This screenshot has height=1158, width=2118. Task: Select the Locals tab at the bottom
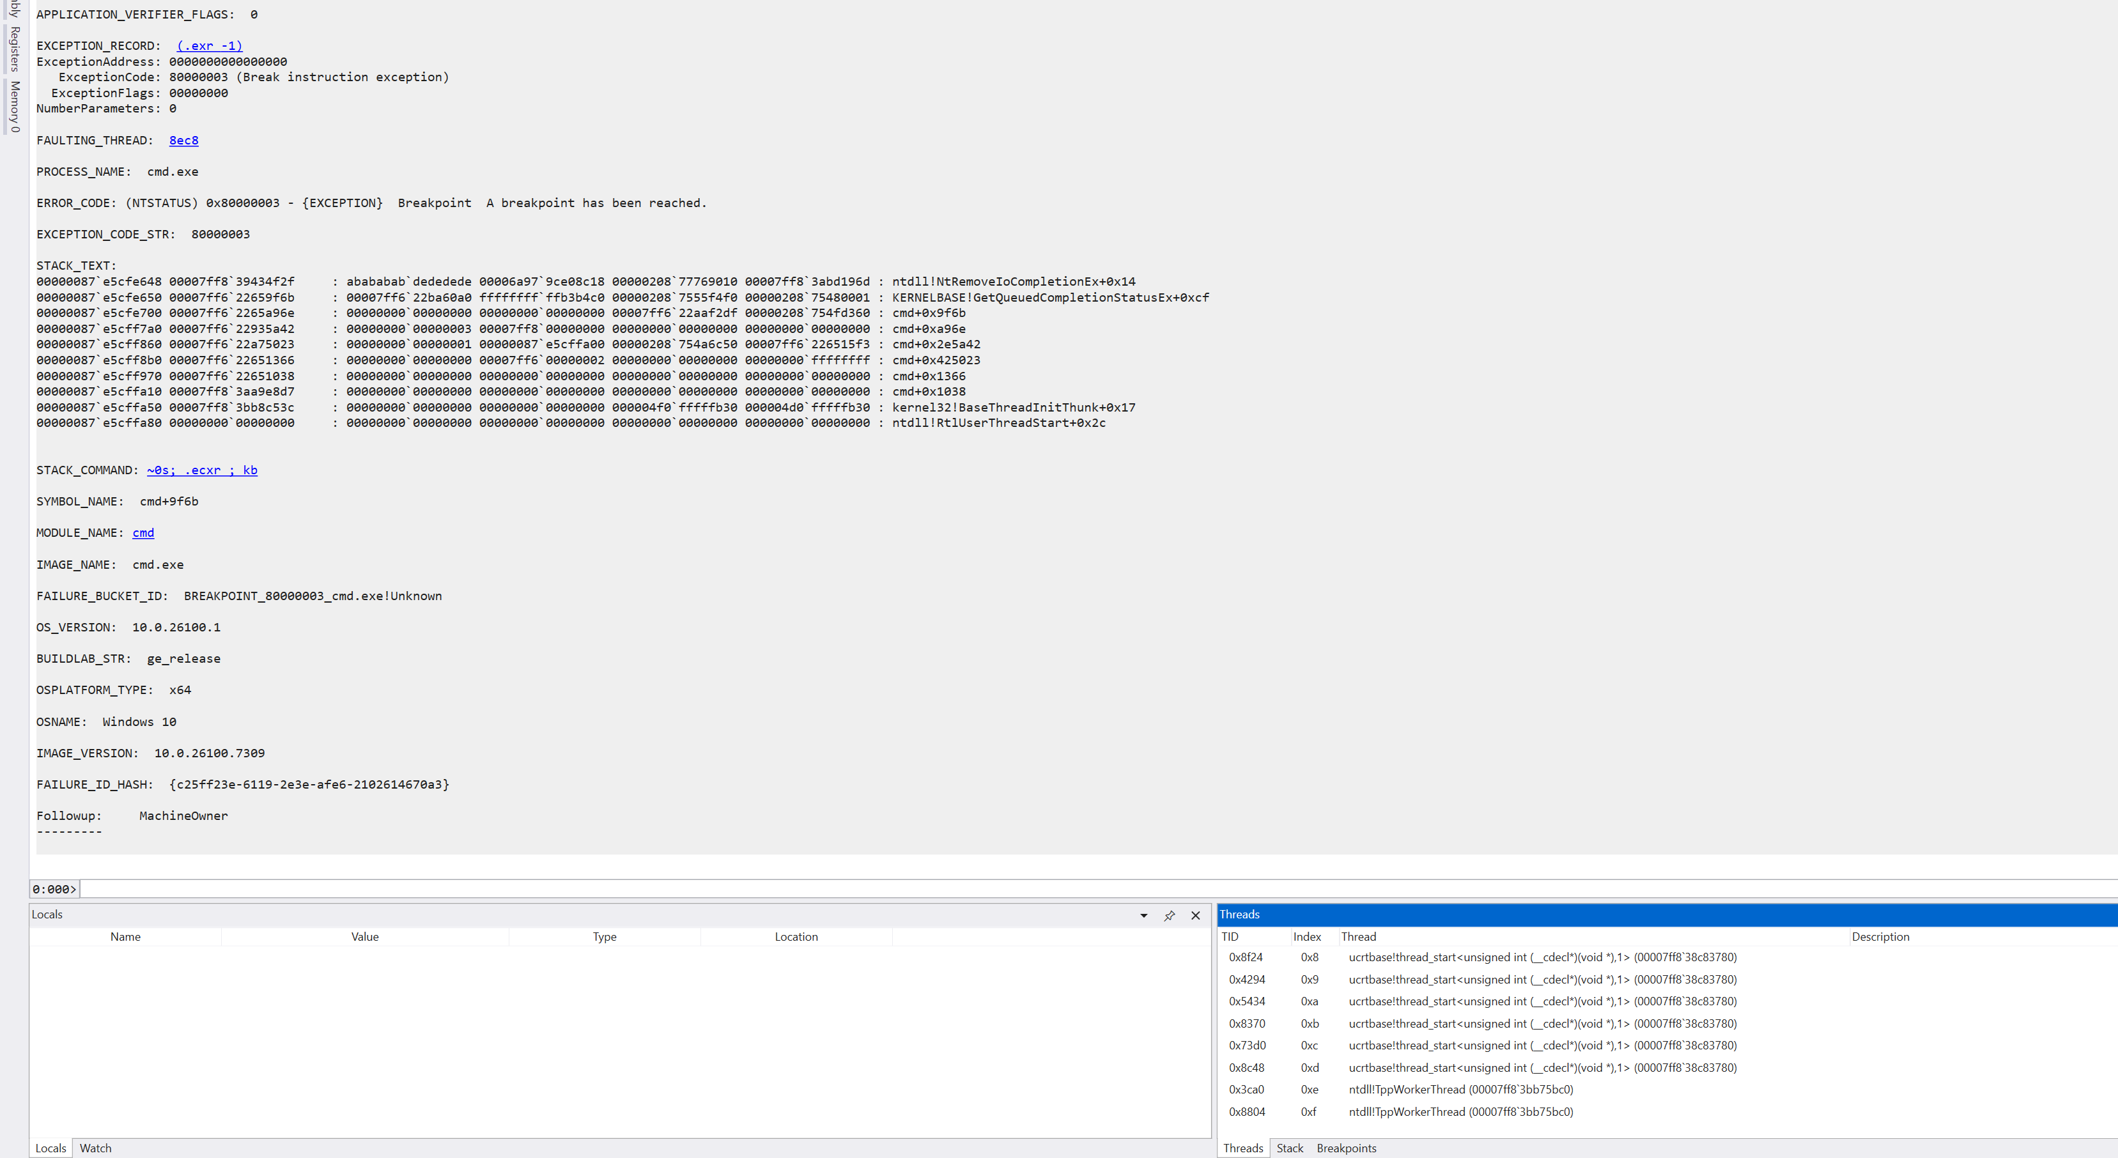pos(50,1148)
